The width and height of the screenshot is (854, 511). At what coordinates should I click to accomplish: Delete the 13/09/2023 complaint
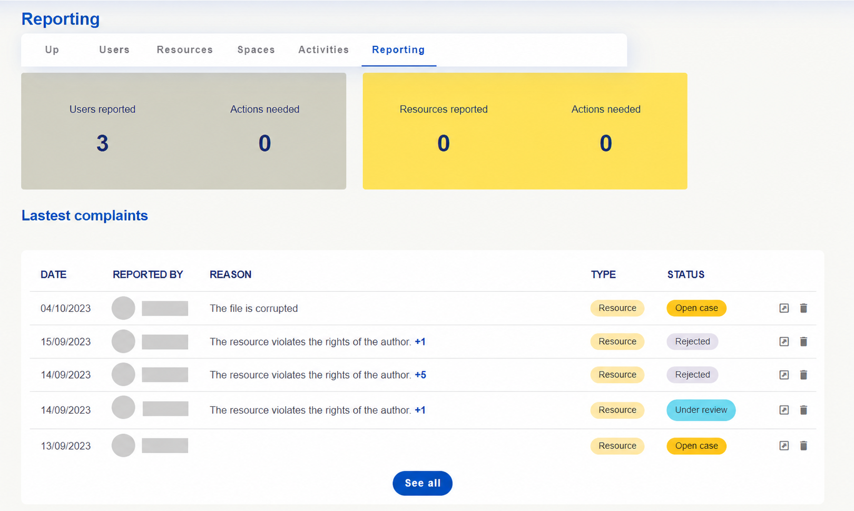tap(803, 446)
